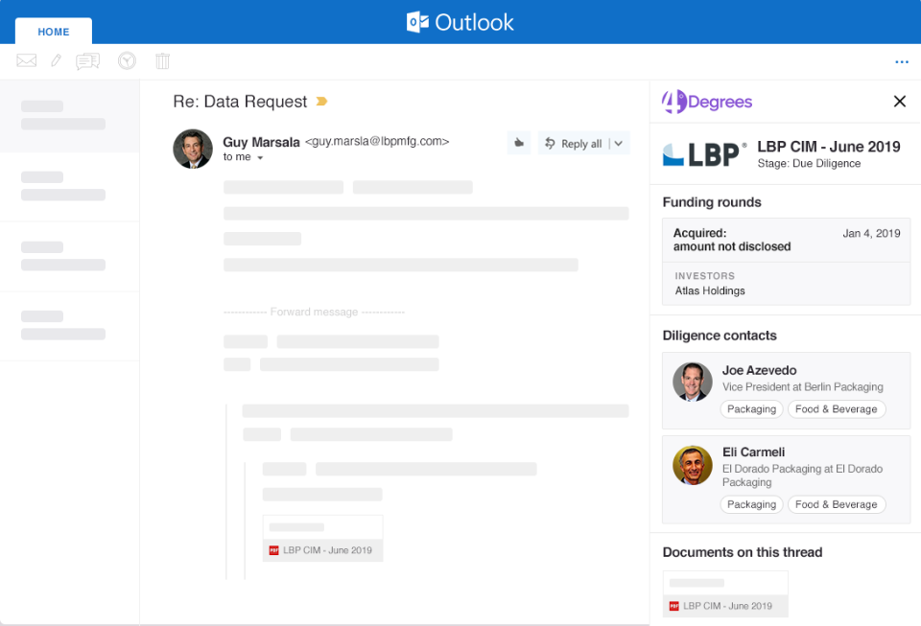Click Atlas Holdings investor
The width and height of the screenshot is (921, 626).
point(710,291)
